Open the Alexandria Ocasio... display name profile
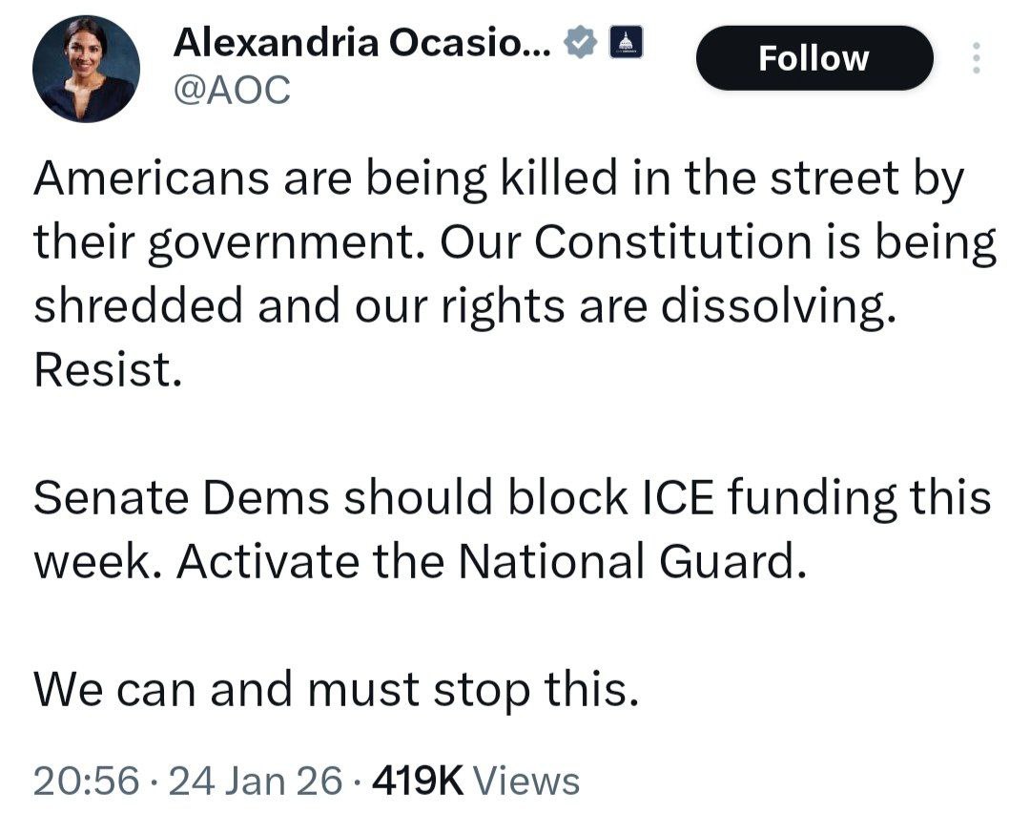 click(x=361, y=41)
